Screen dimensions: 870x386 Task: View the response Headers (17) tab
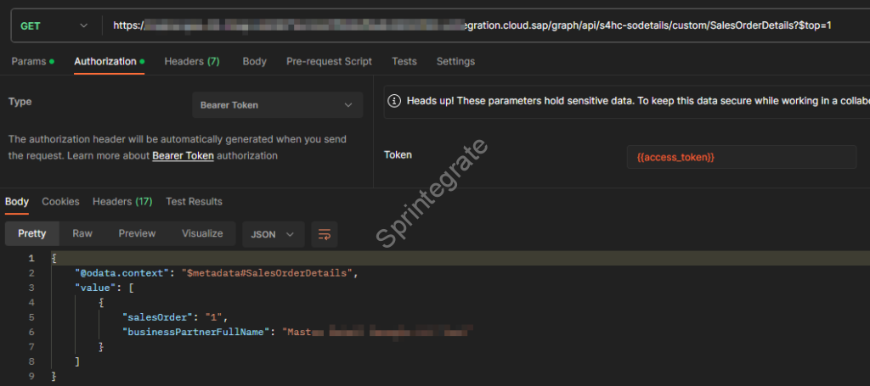coord(122,201)
